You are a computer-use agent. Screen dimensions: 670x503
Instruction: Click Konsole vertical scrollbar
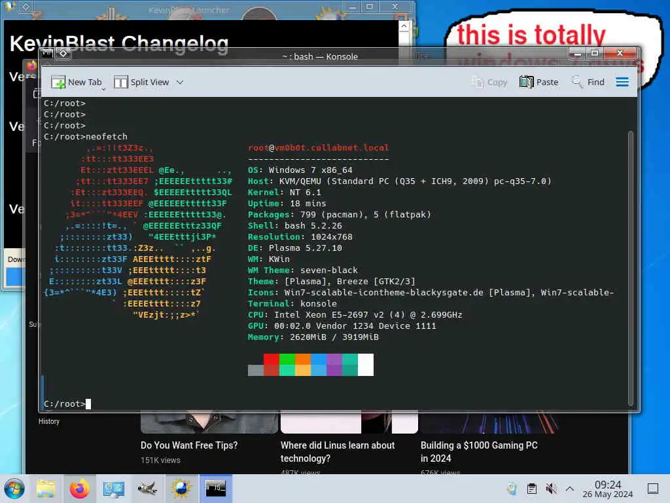coord(631,268)
